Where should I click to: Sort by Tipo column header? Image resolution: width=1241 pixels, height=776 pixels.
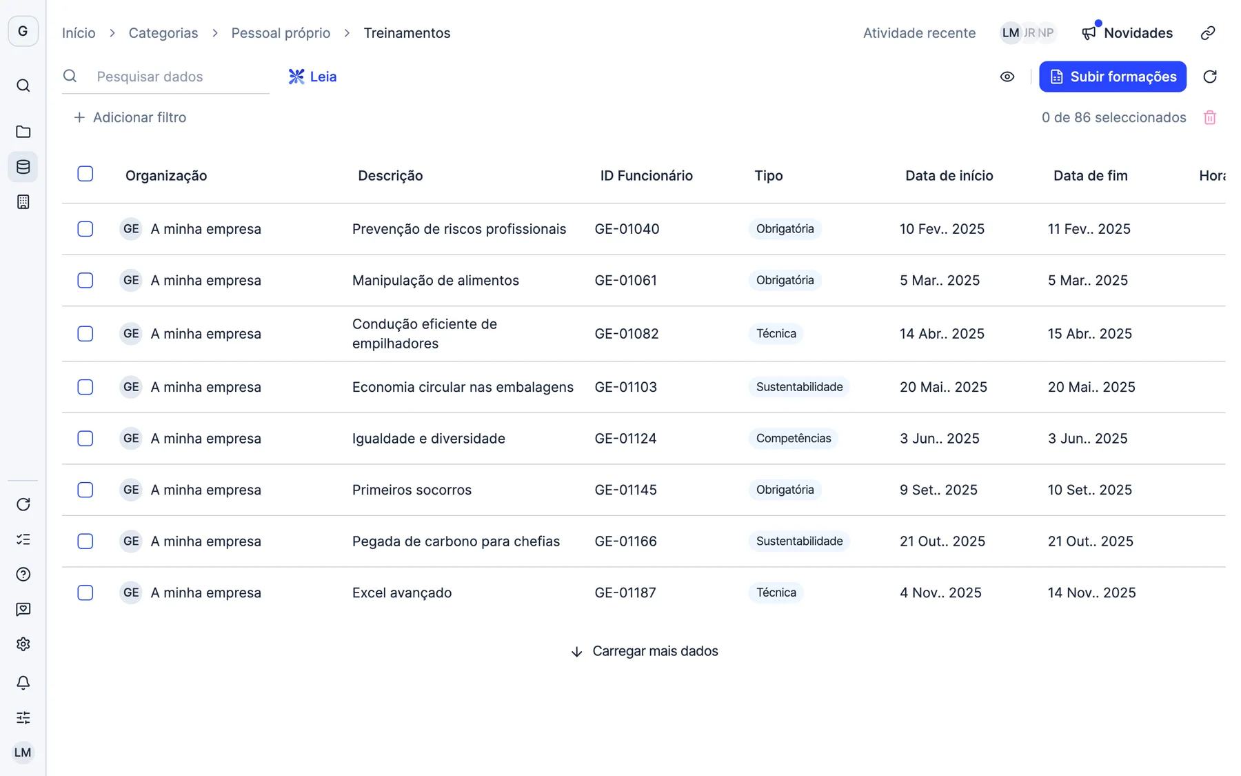(768, 175)
